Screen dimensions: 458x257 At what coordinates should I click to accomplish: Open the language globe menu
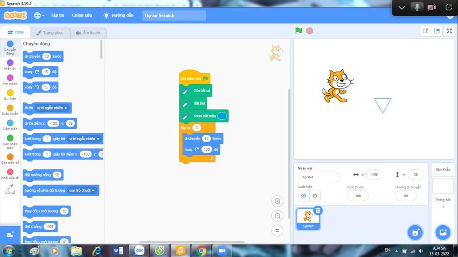(39, 15)
